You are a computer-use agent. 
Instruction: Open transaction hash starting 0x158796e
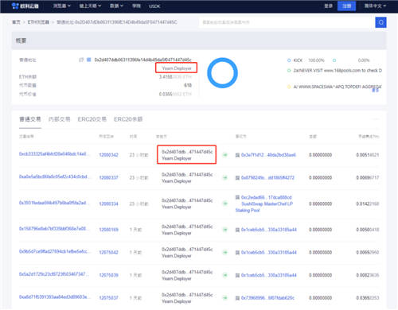[x=54, y=229]
